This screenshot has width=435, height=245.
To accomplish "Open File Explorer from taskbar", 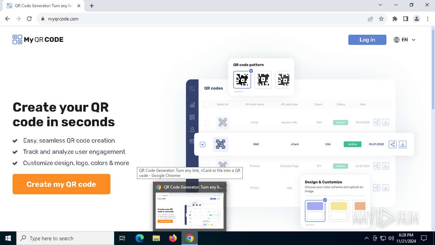I will 156,238.
